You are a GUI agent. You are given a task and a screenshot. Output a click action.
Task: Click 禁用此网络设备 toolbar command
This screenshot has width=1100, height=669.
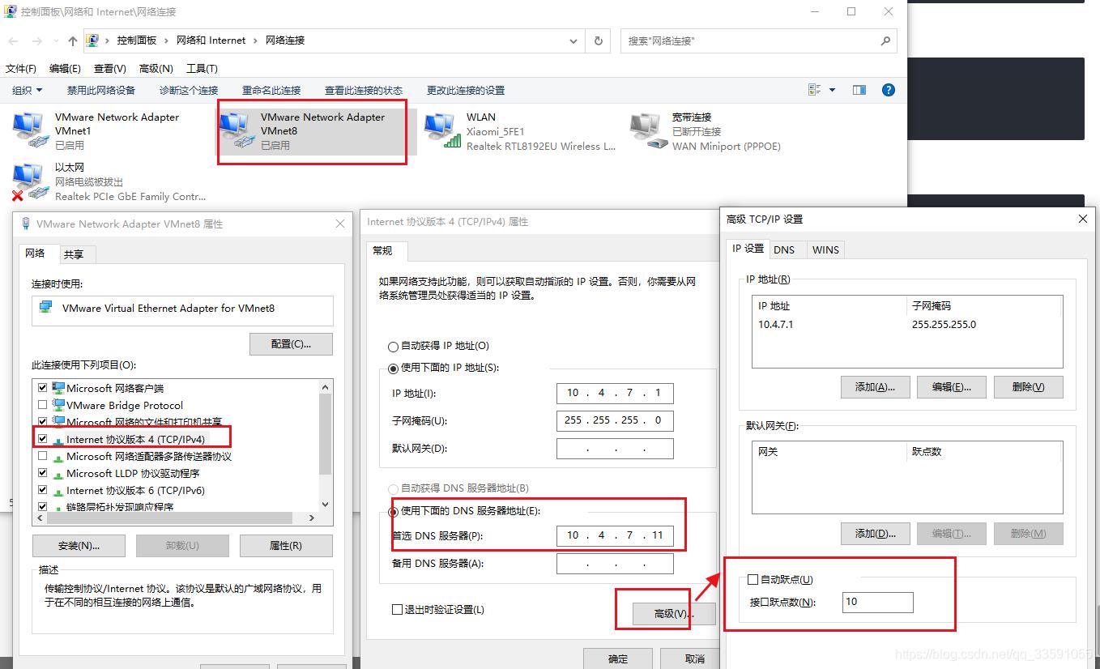101,90
